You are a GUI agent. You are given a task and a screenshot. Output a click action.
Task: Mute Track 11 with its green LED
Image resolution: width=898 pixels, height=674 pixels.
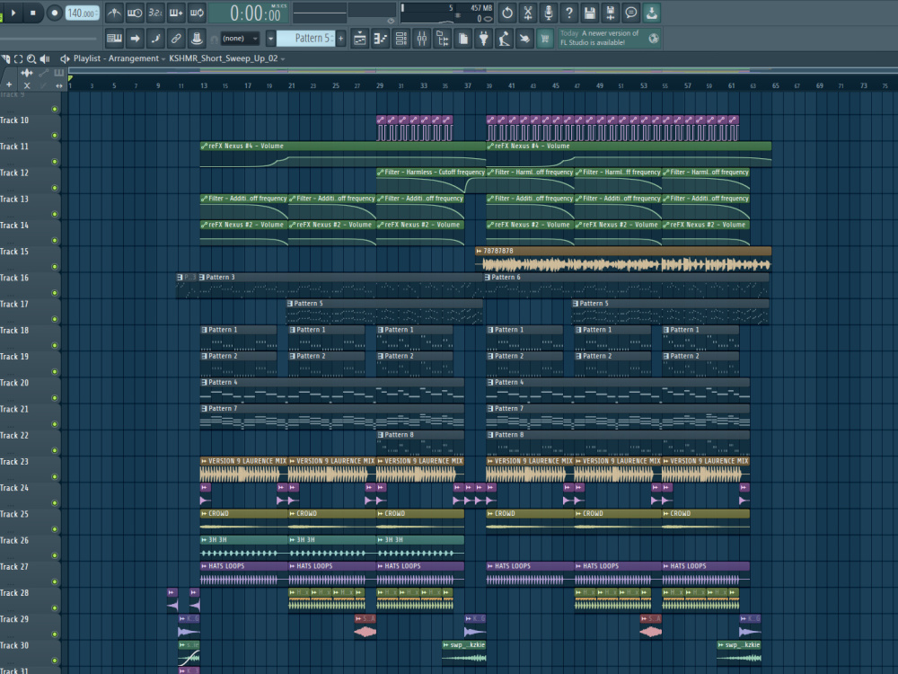click(x=55, y=162)
